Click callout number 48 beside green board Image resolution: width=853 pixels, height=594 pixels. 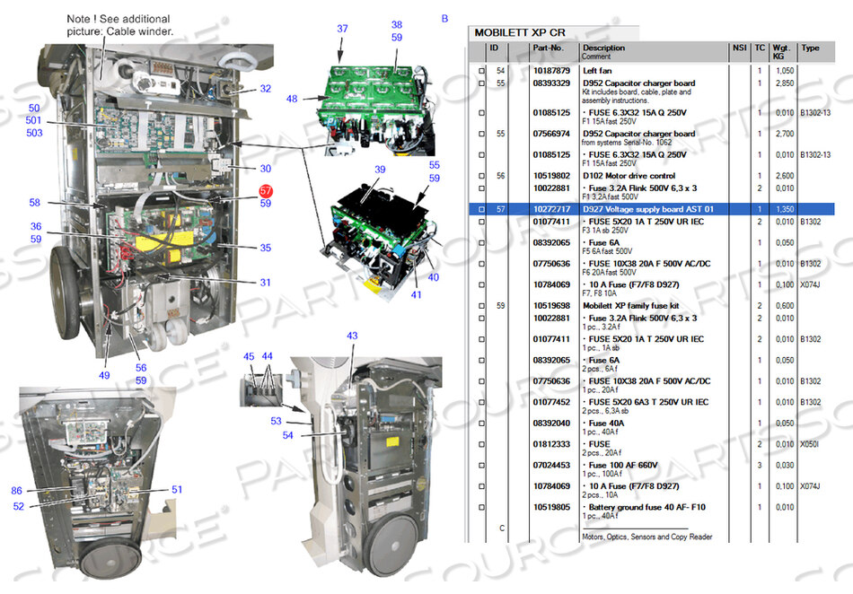coord(292,99)
